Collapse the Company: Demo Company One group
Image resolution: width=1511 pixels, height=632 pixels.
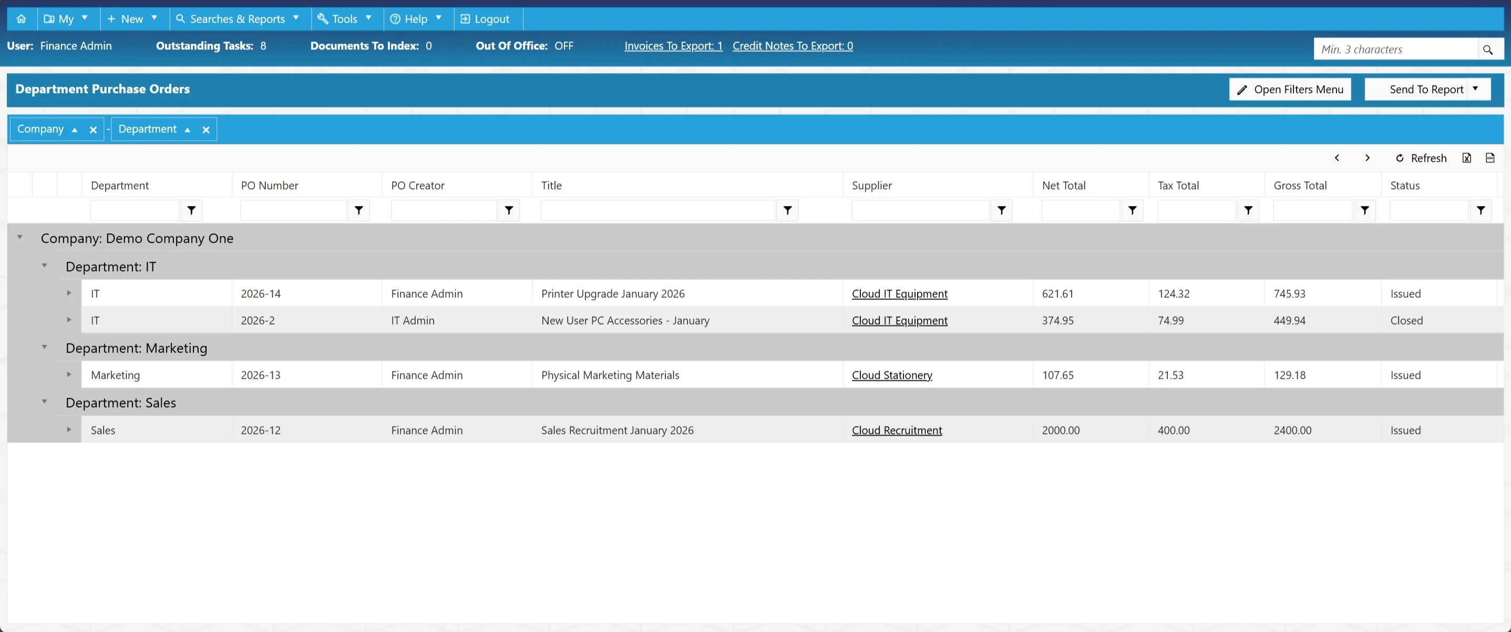[20, 237]
